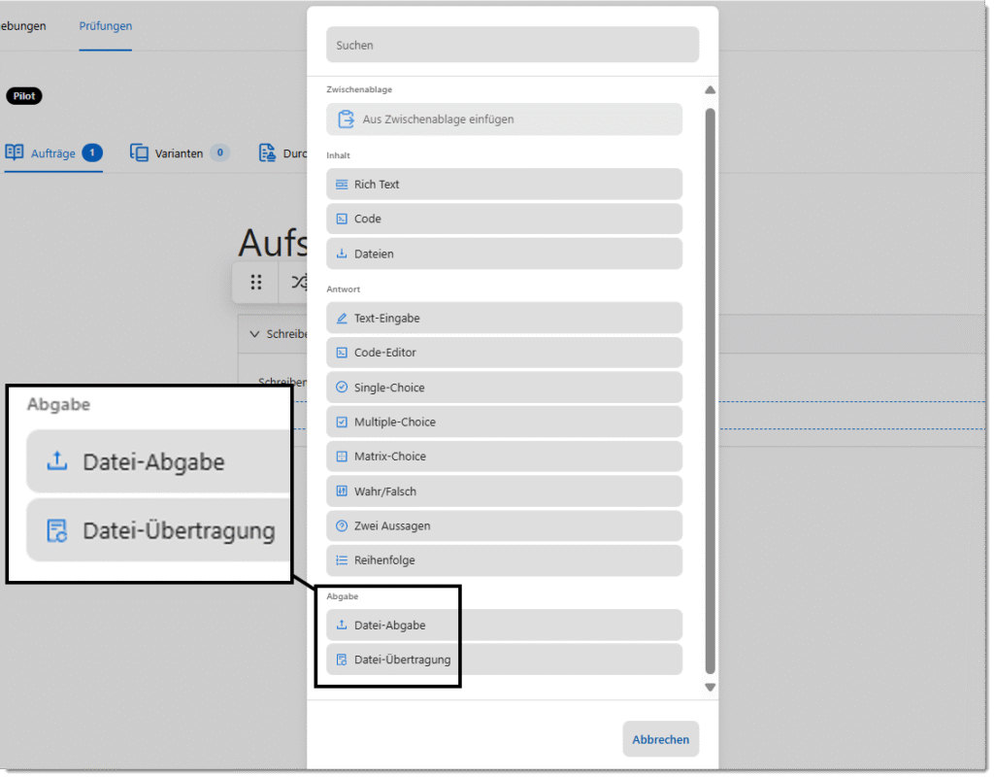Click the Matrix-Choice grid icon
This screenshot has height=778, width=994.
coord(342,457)
